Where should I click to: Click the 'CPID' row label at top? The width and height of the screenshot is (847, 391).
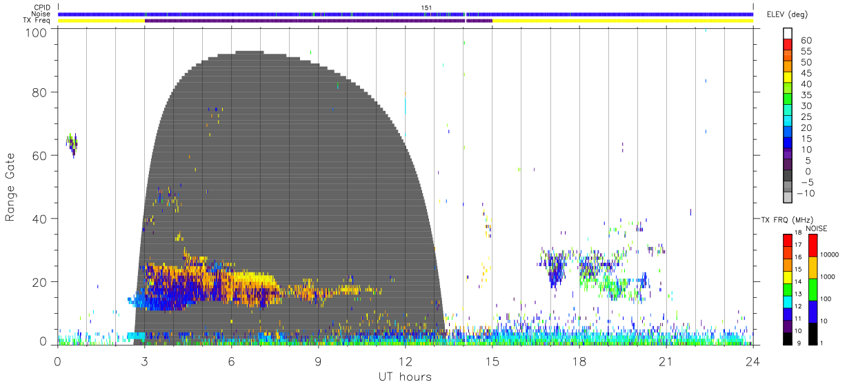pyautogui.click(x=42, y=8)
